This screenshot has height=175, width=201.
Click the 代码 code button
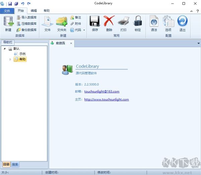[x=76, y=30]
